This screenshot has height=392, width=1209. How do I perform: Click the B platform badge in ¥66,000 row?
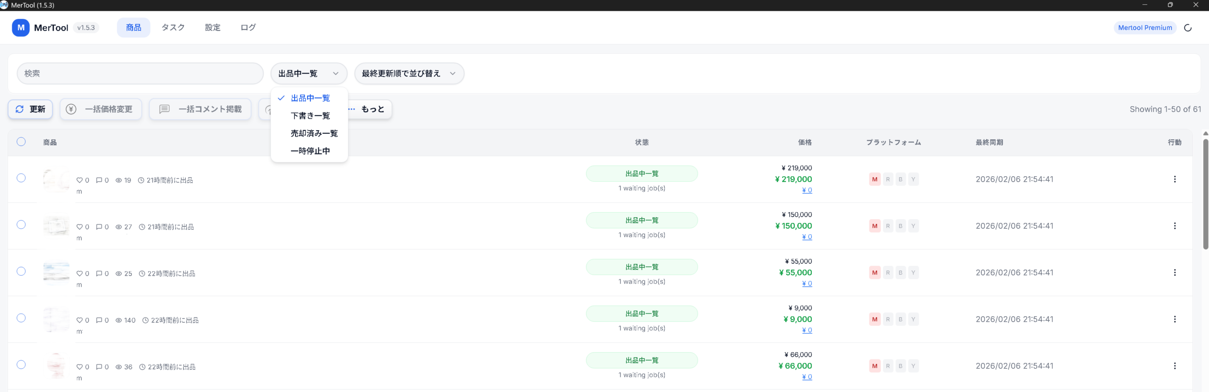point(901,366)
